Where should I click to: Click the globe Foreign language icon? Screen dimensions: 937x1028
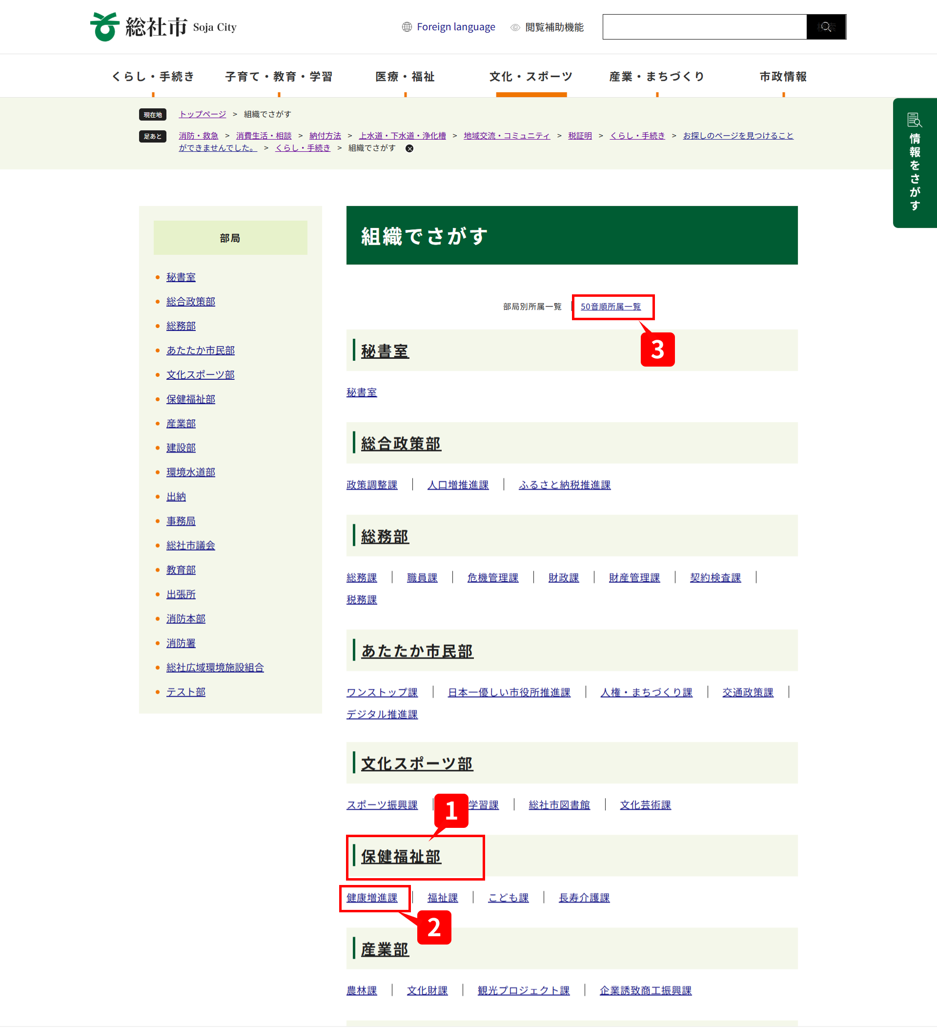407,27
